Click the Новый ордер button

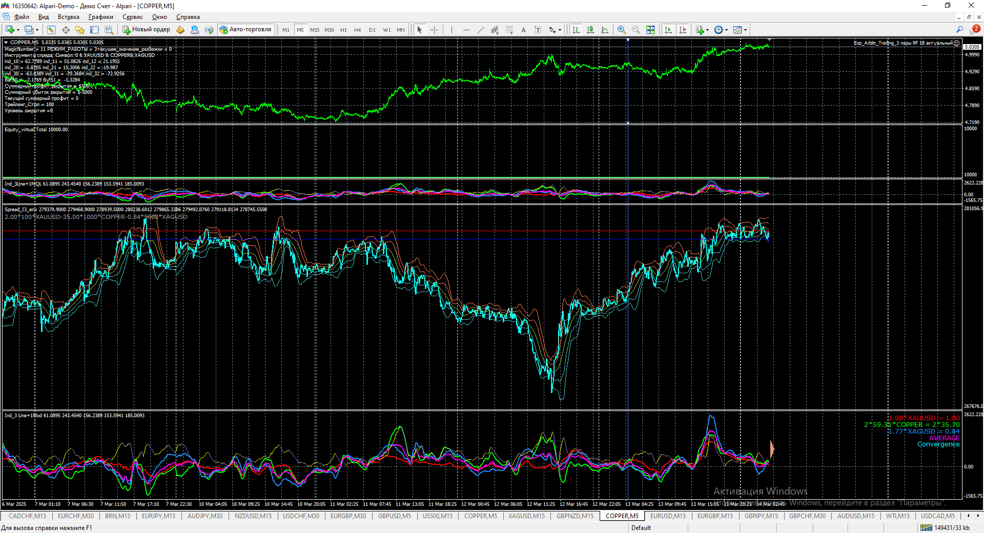coord(147,30)
